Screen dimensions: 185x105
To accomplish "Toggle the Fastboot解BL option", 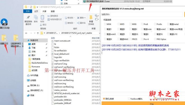I will 129,99.
